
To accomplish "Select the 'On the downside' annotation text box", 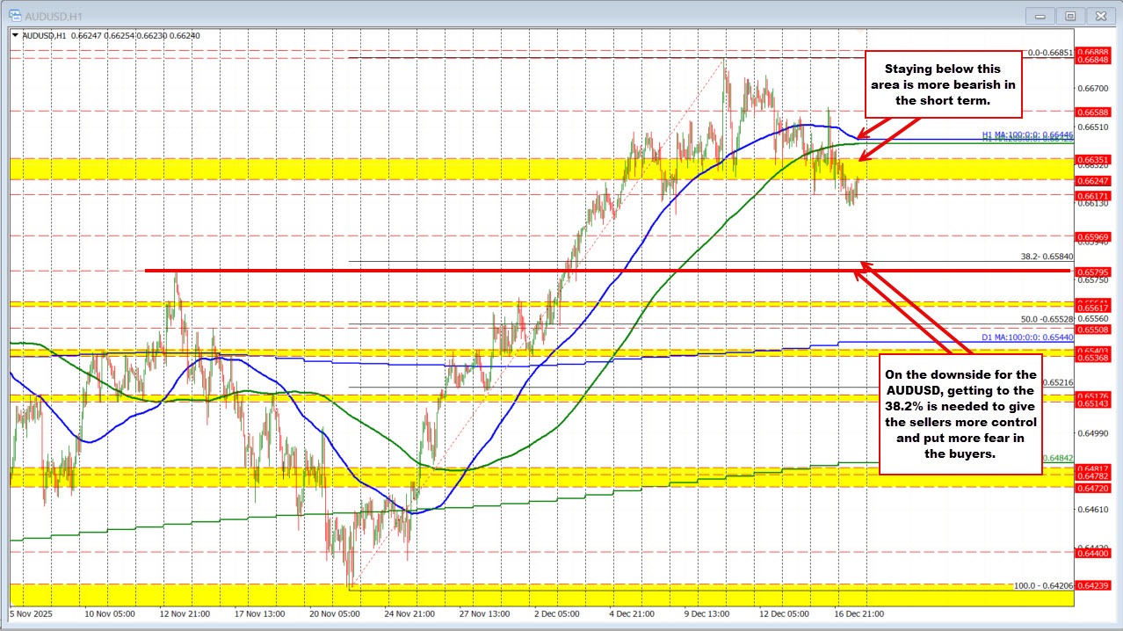I will (960, 411).
